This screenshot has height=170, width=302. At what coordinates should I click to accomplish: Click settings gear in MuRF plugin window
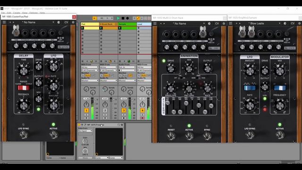pos(224,24)
